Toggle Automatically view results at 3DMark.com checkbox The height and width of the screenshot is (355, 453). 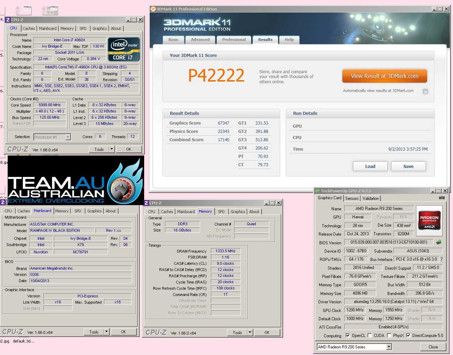click(x=425, y=91)
